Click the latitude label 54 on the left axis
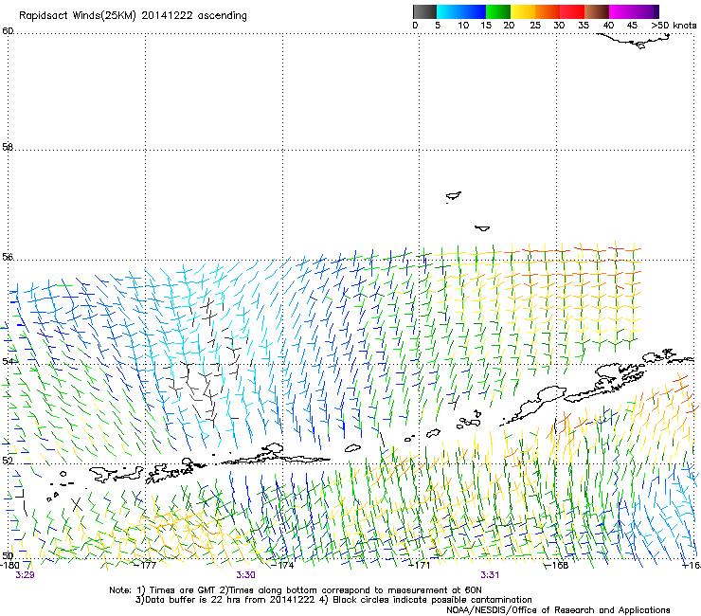Screen dimensions: 701x616 [8, 361]
